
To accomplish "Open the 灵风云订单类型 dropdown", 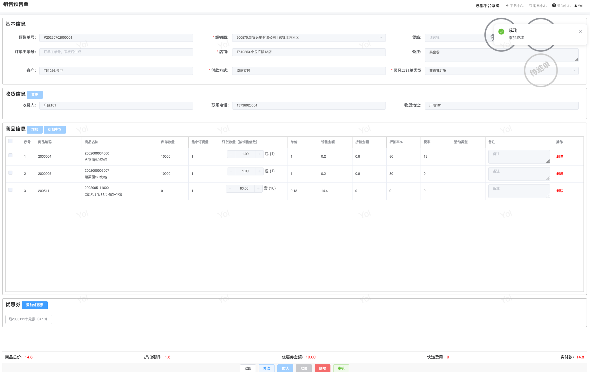I will click(x=573, y=71).
